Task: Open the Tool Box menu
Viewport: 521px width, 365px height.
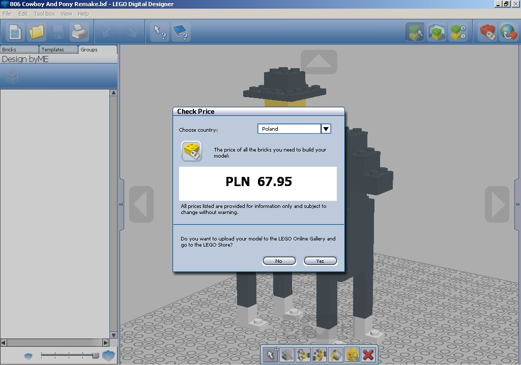Action: tap(44, 14)
